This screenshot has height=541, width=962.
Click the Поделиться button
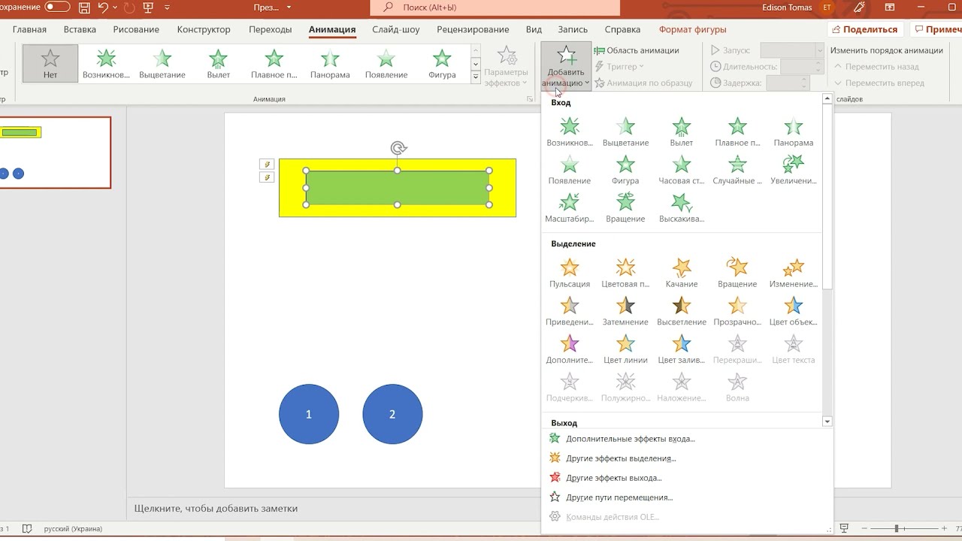tap(866, 29)
